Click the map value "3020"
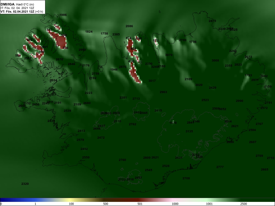This screenshot has height=206, width=275. 199,85
